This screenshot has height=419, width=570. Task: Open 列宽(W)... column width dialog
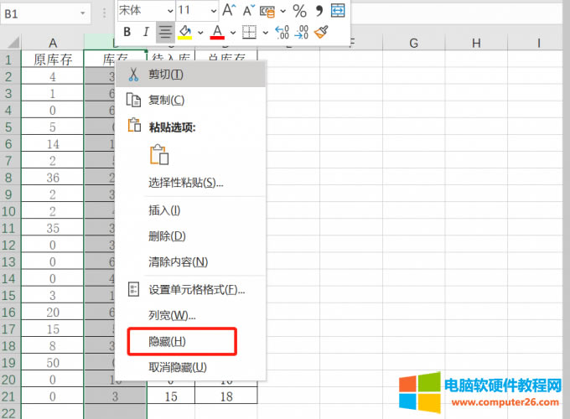pyautogui.click(x=190, y=315)
